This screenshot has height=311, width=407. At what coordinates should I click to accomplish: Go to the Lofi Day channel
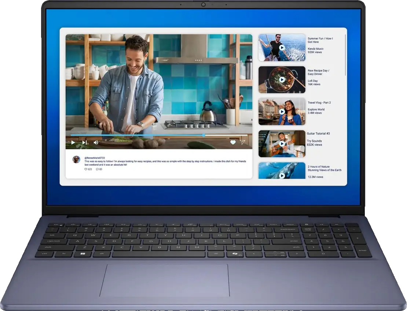coord(313,81)
